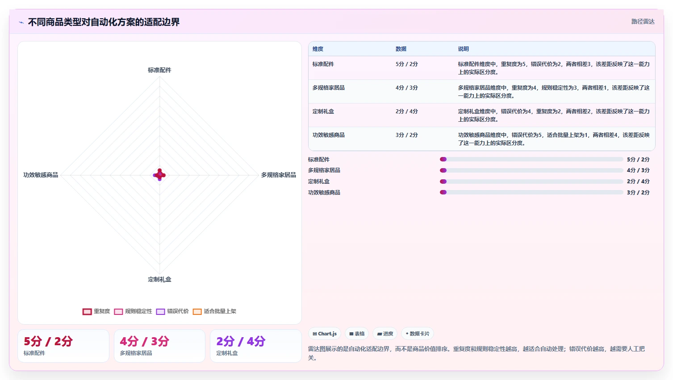
Task: Open the 标准配件 5分 / 2分 data card
Action: 63,346
